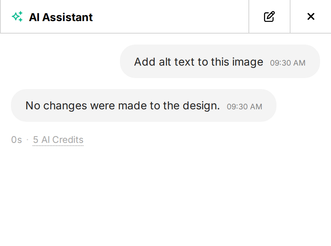
Task: Click the 09:30 AM timestamp on user message
Action: click(287, 63)
